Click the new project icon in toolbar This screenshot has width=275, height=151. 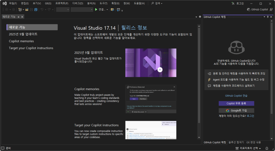click(x=20, y=10)
